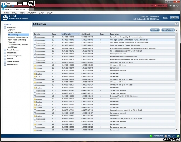Click the scrollbar down arrow
Viewport: 181px width, 142px height.
176,129
